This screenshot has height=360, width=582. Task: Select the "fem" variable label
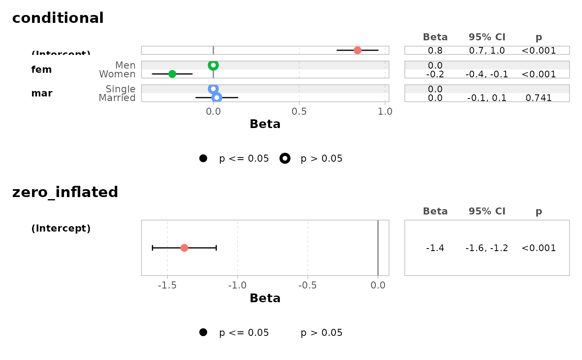(42, 69)
